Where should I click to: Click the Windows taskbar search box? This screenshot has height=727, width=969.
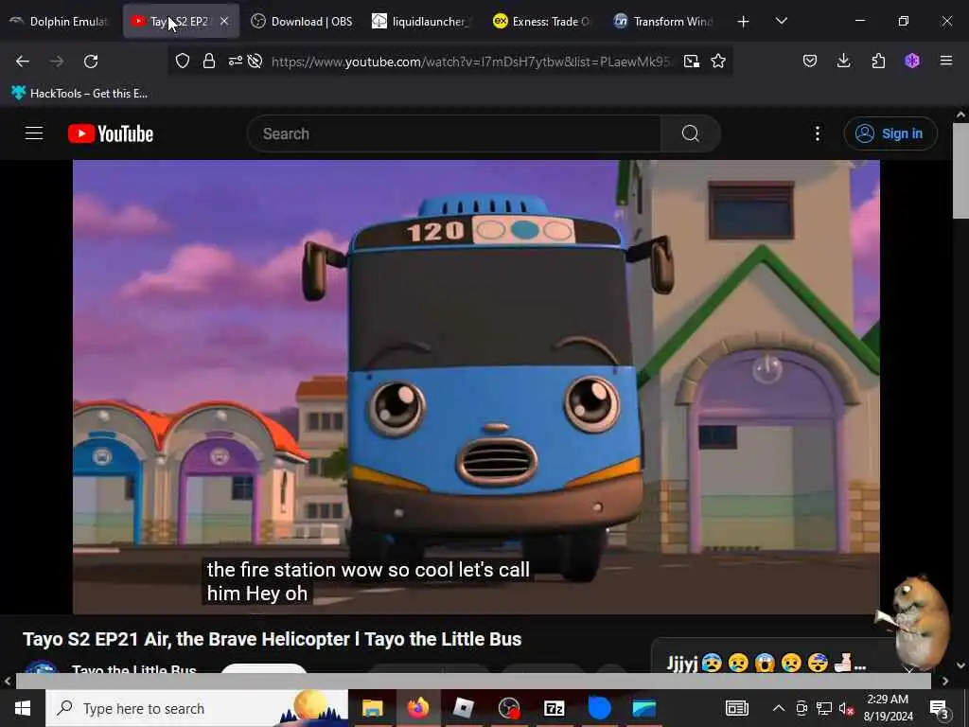pos(197,708)
